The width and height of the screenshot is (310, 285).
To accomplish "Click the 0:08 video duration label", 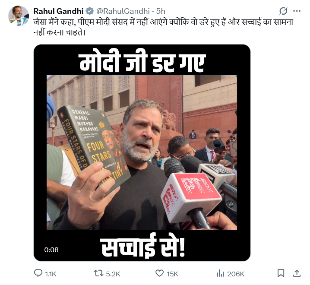I will tap(51, 250).
